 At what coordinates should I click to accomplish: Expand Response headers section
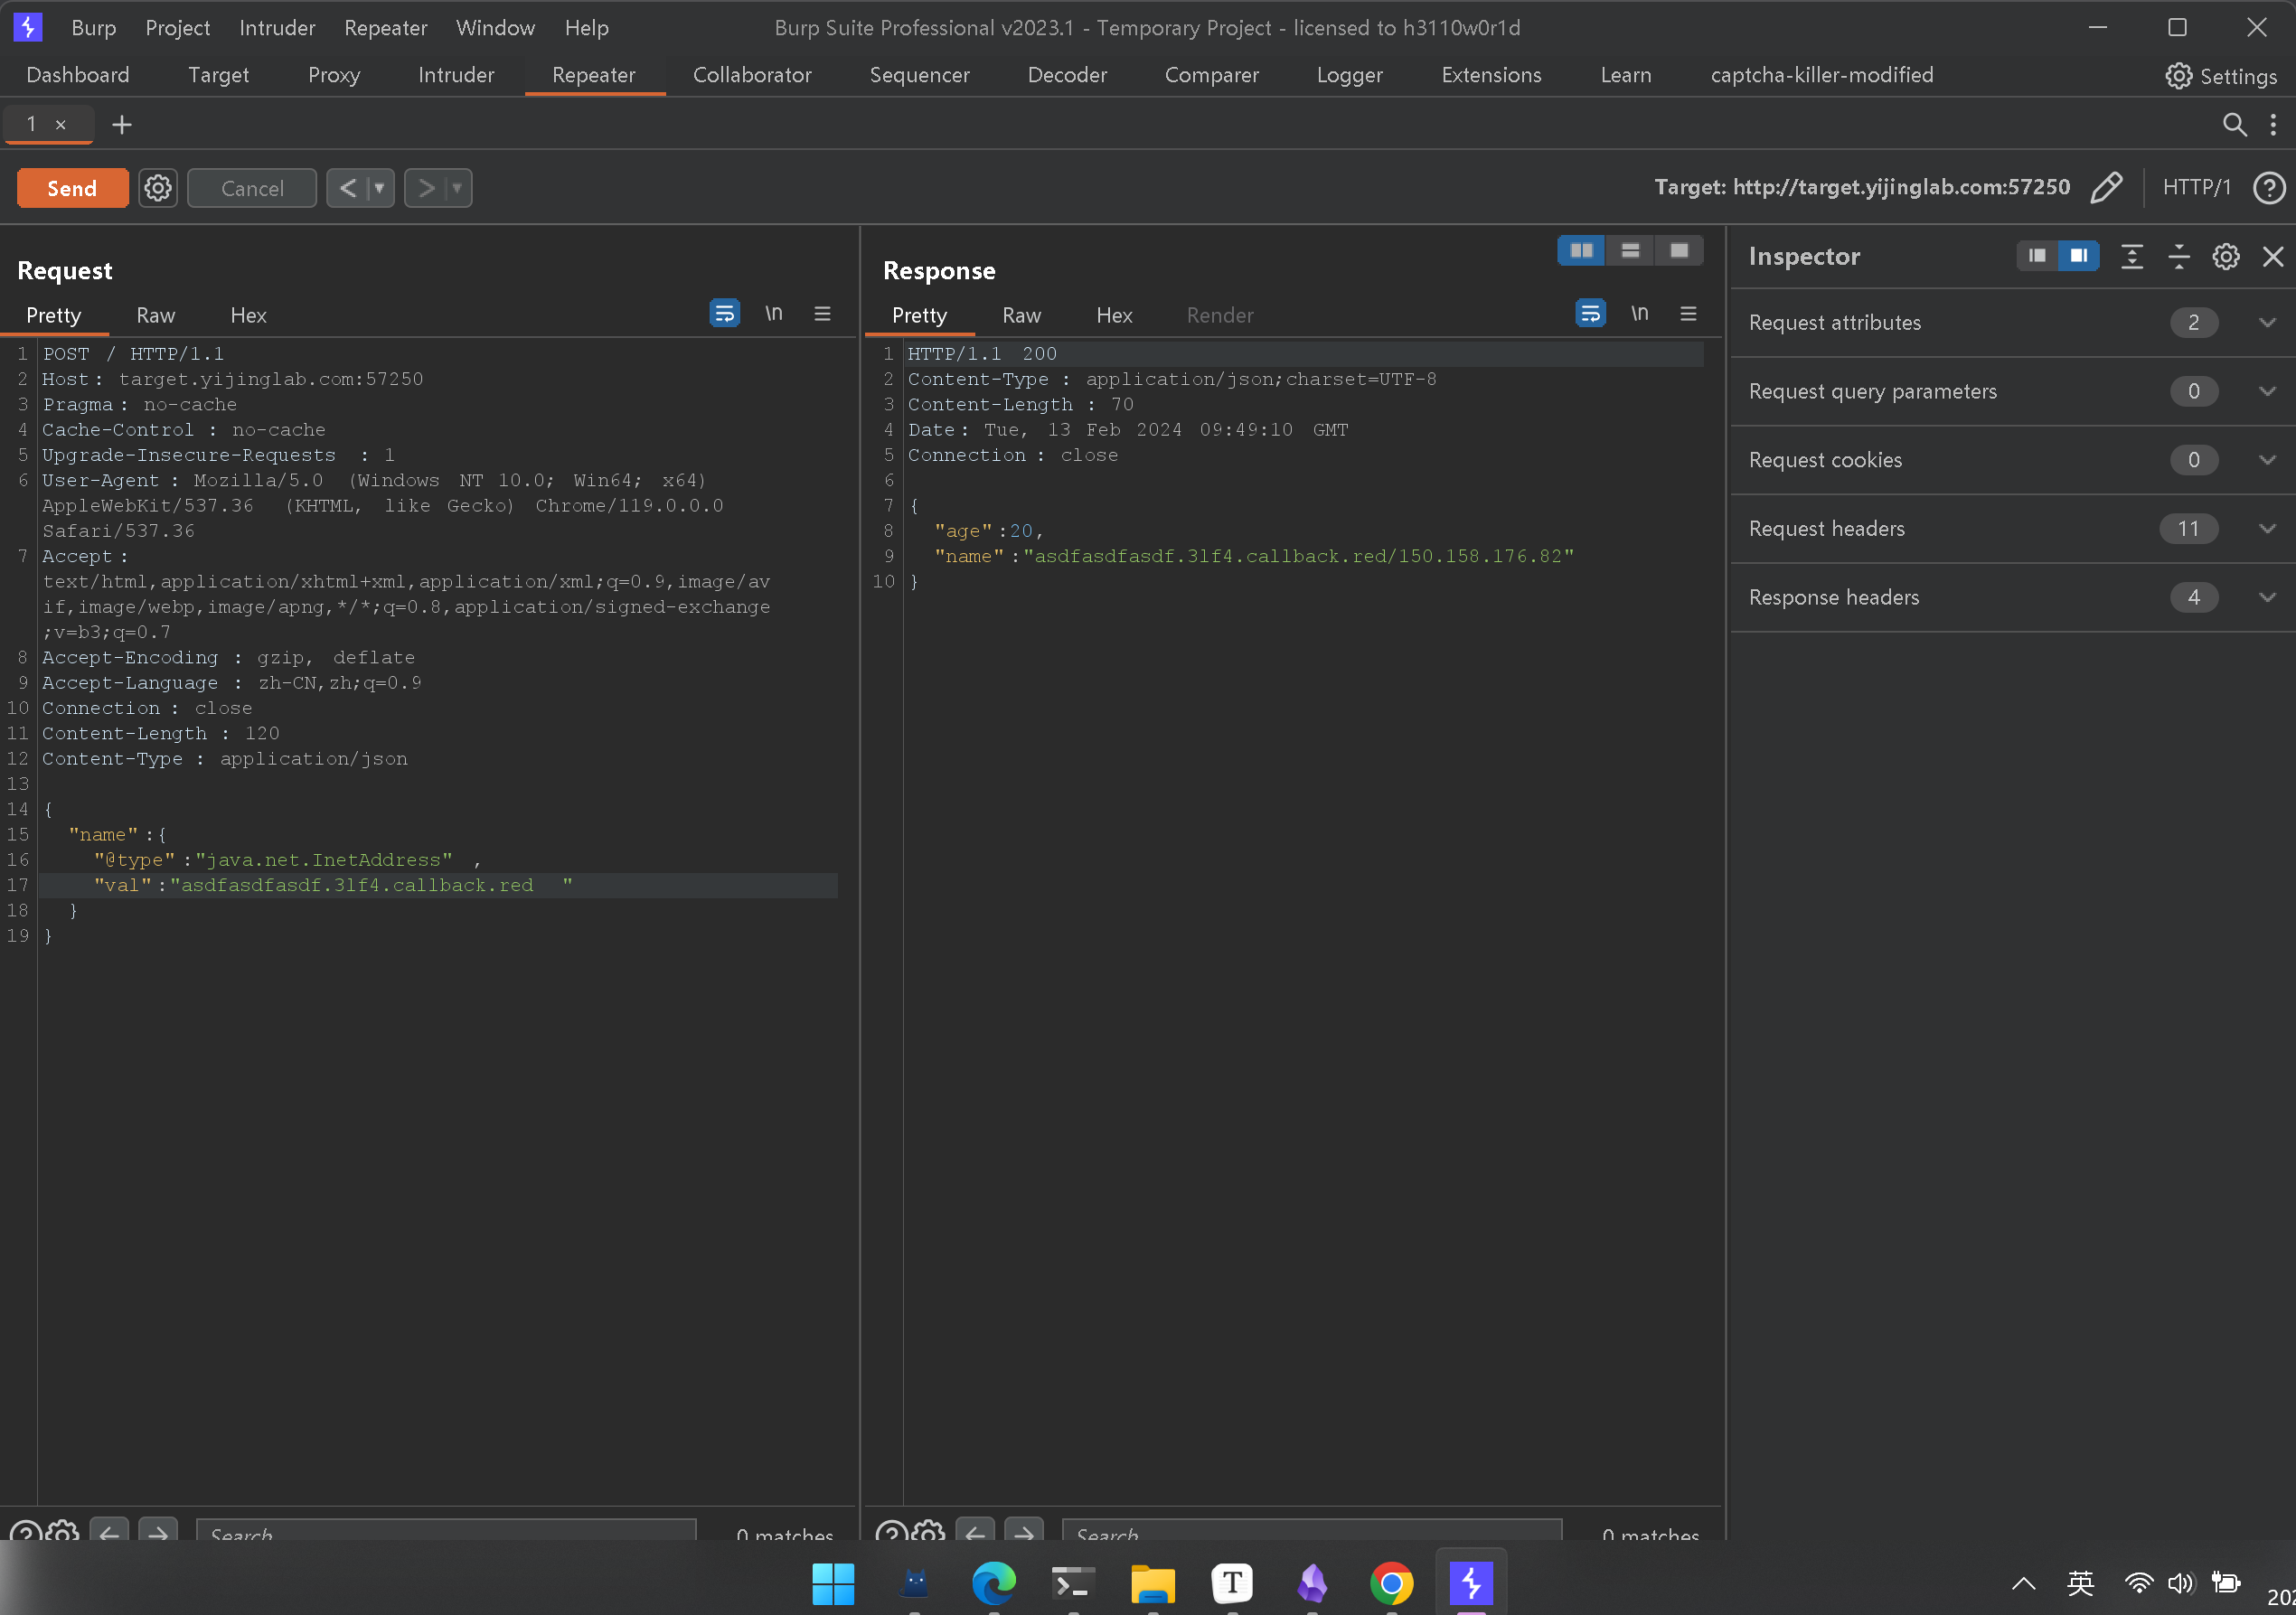point(2266,598)
